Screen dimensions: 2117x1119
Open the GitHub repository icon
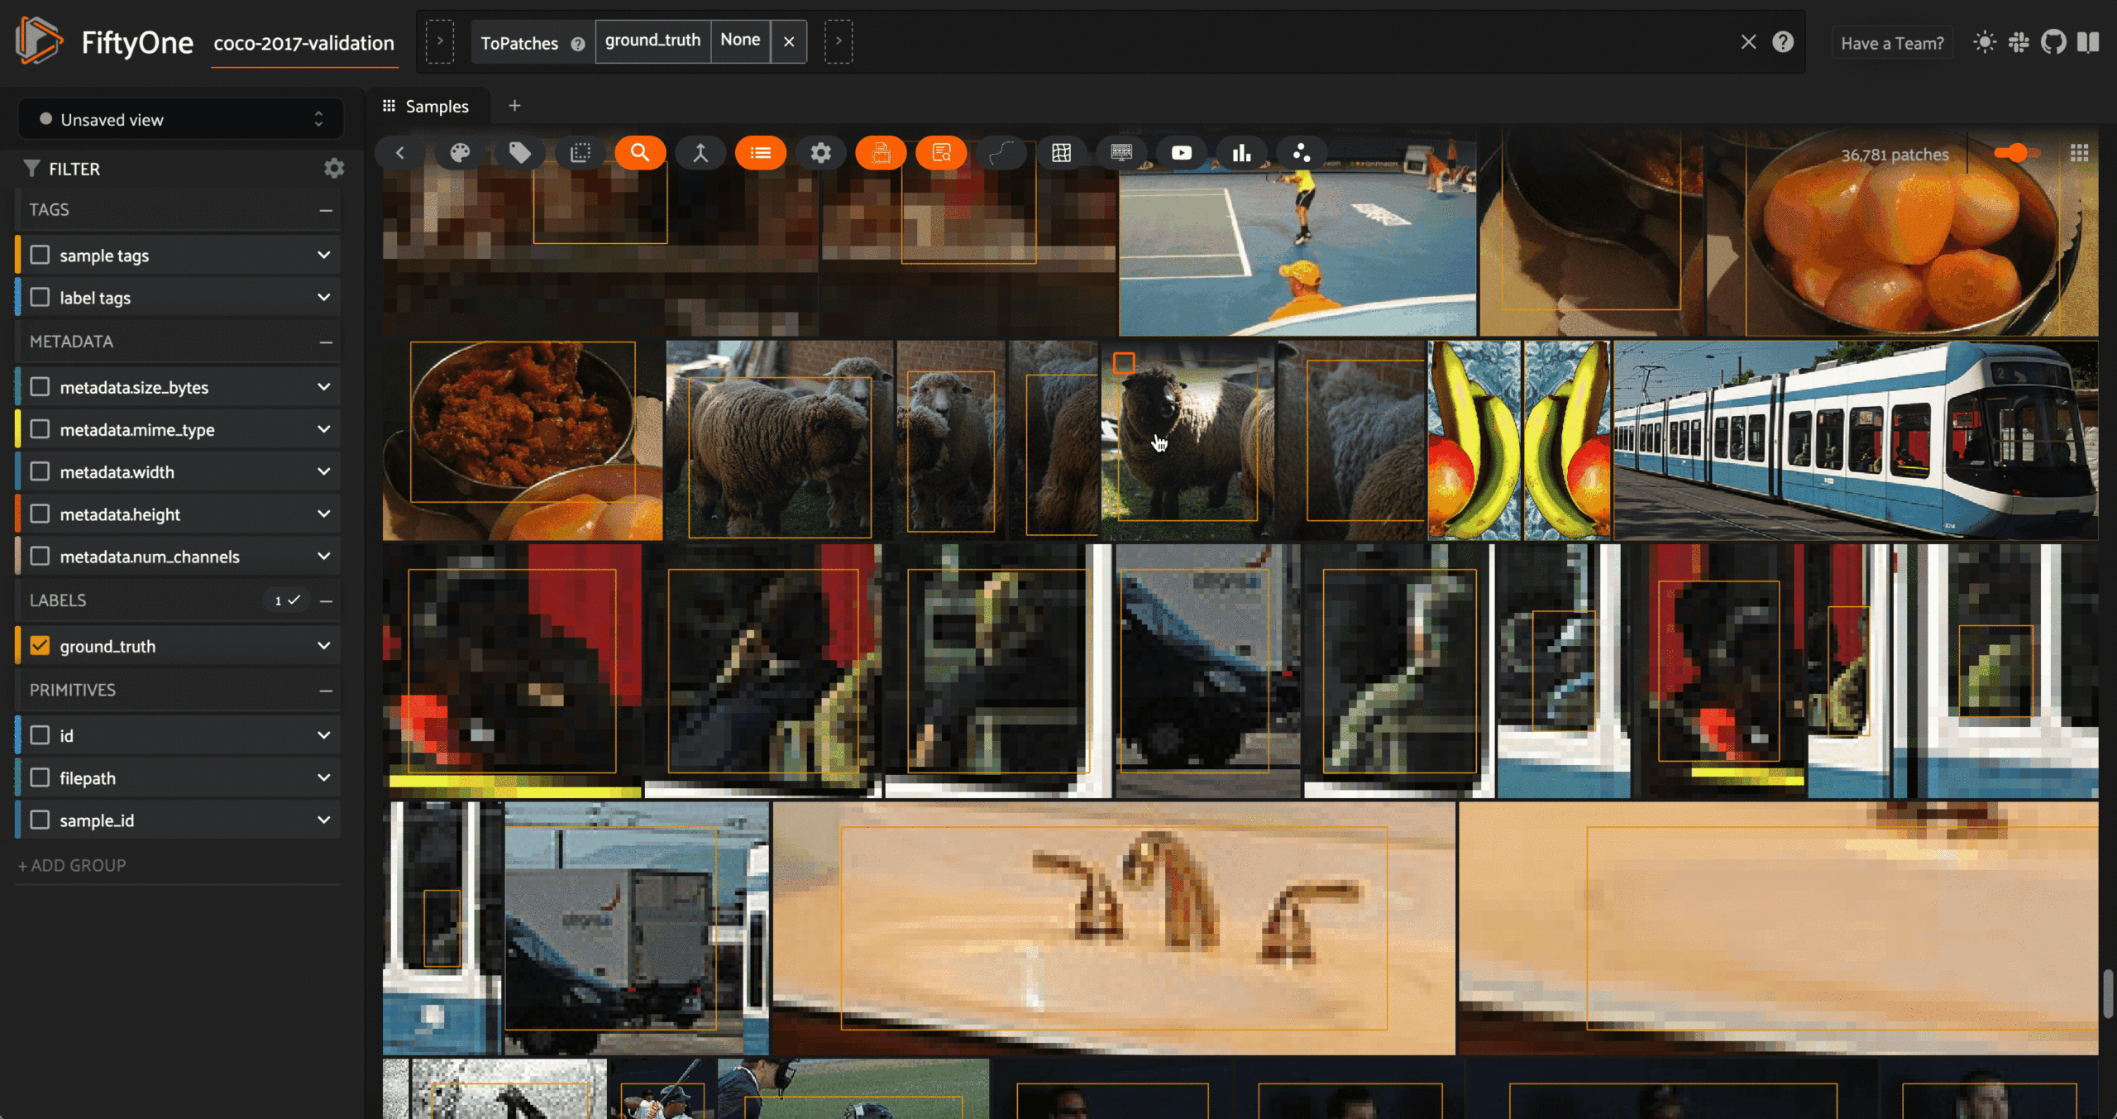[x=2052, y=42]
